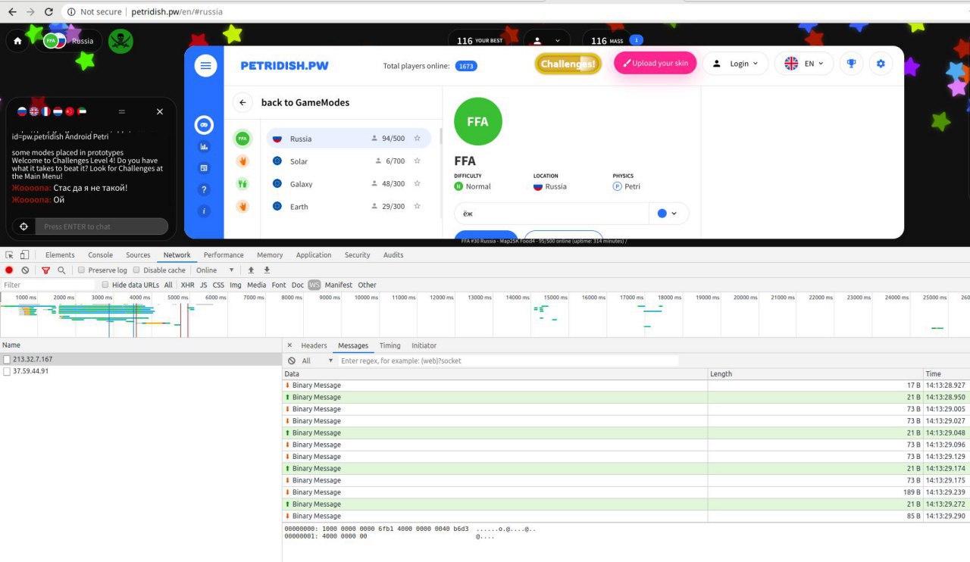Viewport: 970px width, 562px height.
Task: Select the green FFA mode icon
Action: (242, 139)
